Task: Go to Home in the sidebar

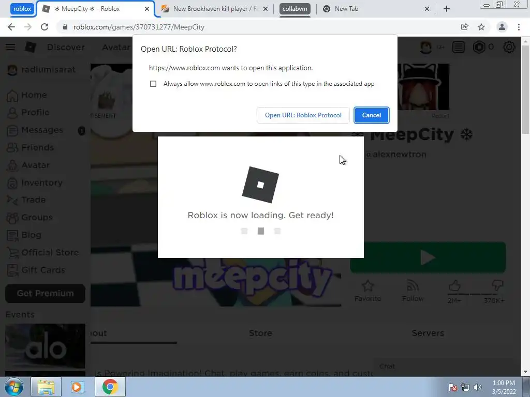Action: point(28,95)
